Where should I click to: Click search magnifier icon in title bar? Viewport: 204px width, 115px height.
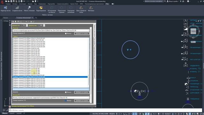(x=165, y=1)
